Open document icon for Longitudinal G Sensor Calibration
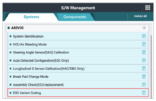The image size is (156, 101). point(144,69)
